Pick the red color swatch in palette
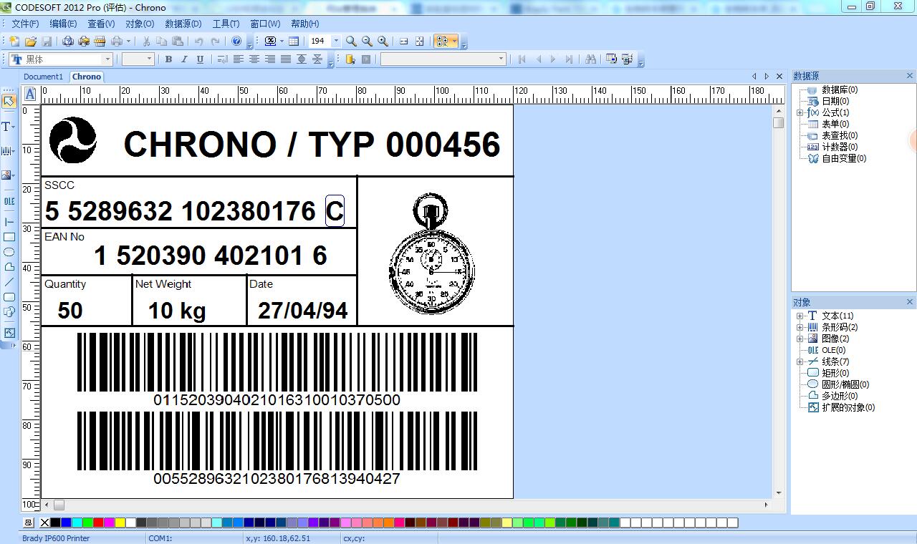 click(98, 523)
